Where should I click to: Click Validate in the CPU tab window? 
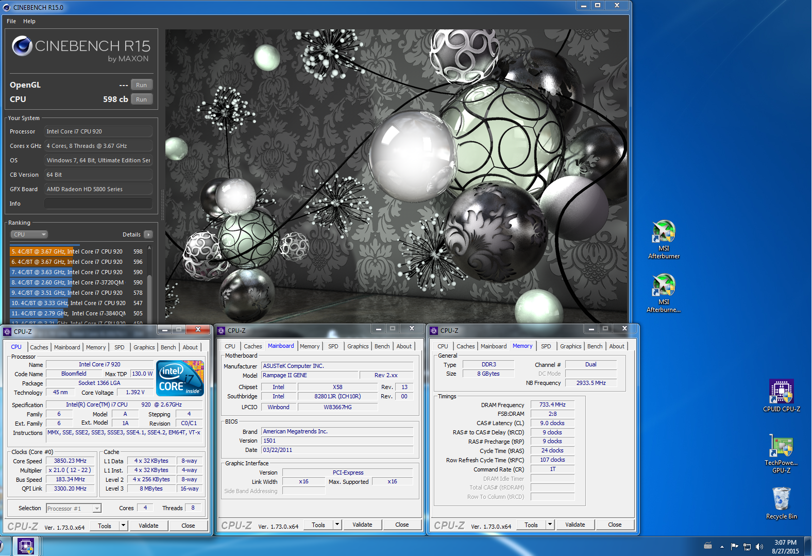point(148,526)
